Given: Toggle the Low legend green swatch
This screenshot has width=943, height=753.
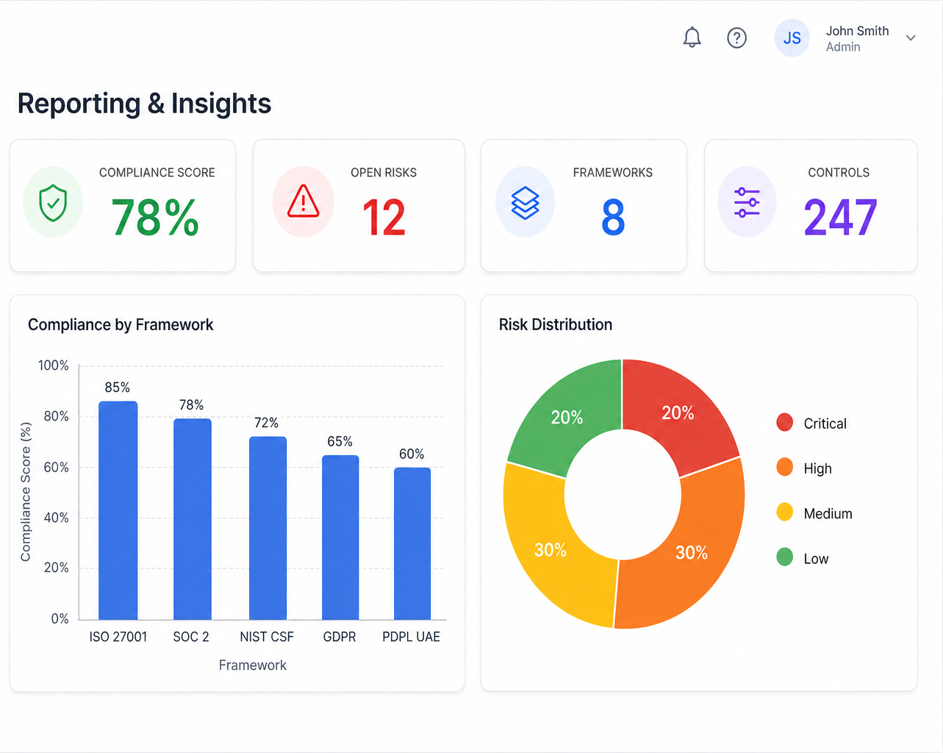Looking at the screenshot, I should (785, 557).
